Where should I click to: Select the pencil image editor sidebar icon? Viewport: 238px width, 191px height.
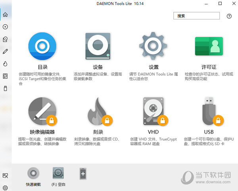click(5, 52)
